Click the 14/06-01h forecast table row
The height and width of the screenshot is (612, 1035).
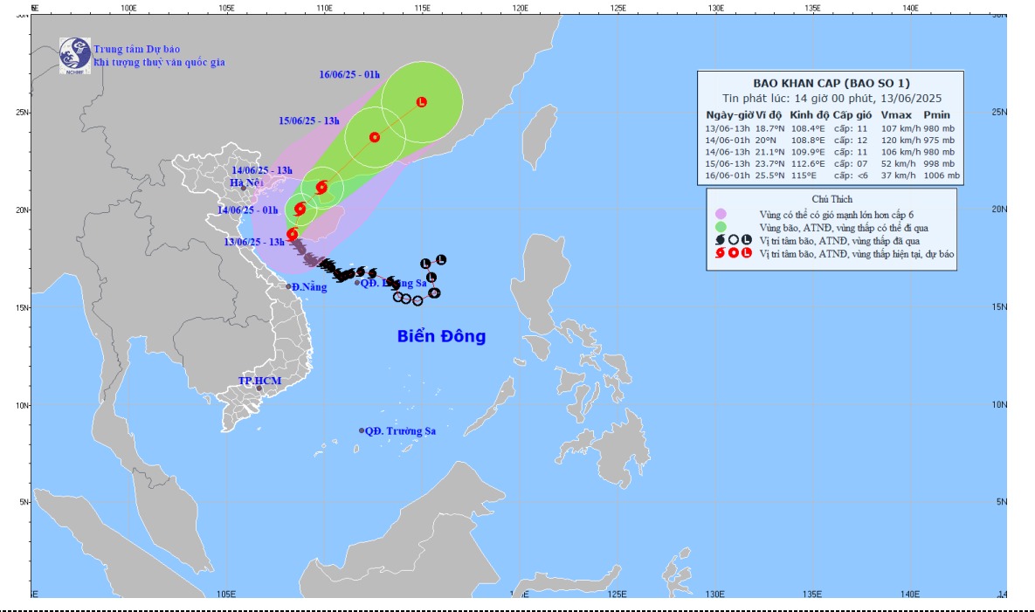[x=831, y=140]
